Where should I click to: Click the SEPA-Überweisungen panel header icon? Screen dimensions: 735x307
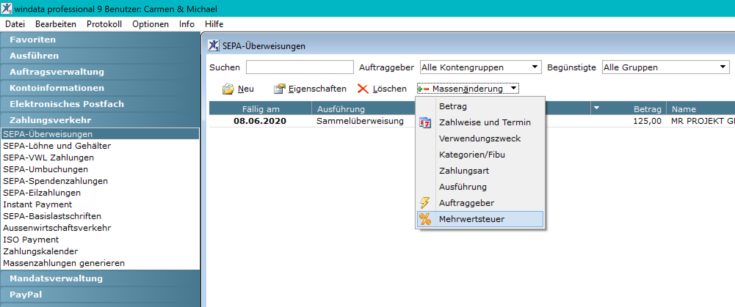214,45
